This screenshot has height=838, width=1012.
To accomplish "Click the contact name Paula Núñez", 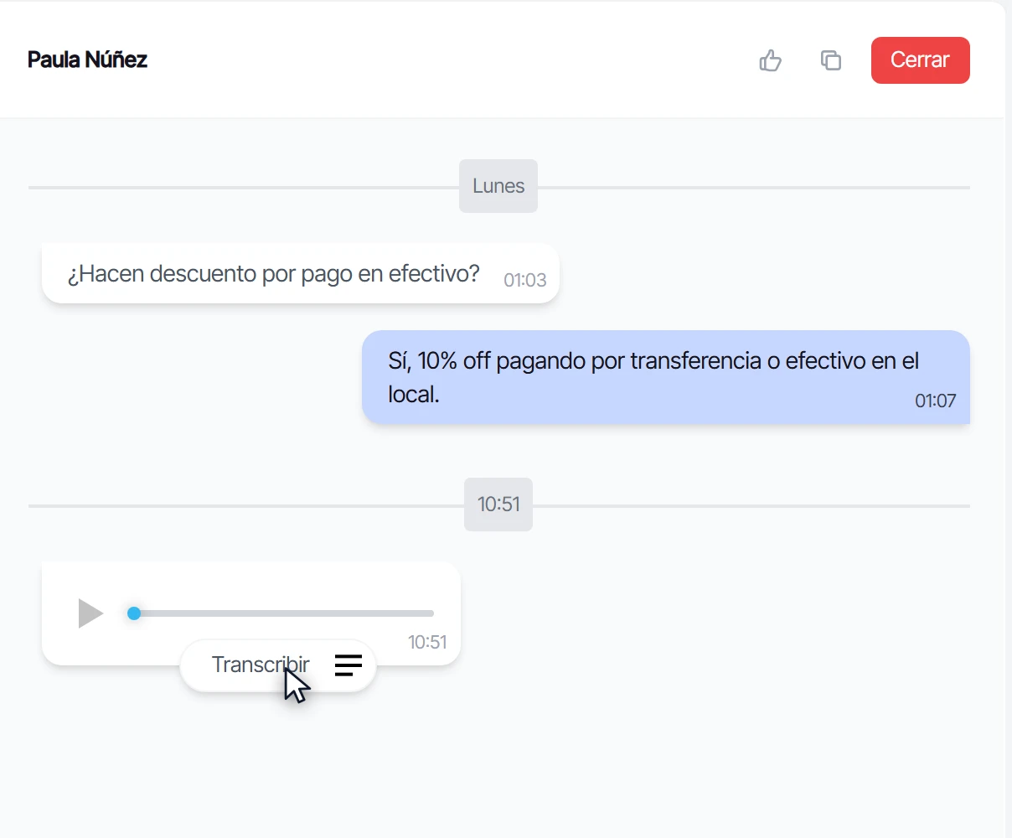I will pos(88,59).
